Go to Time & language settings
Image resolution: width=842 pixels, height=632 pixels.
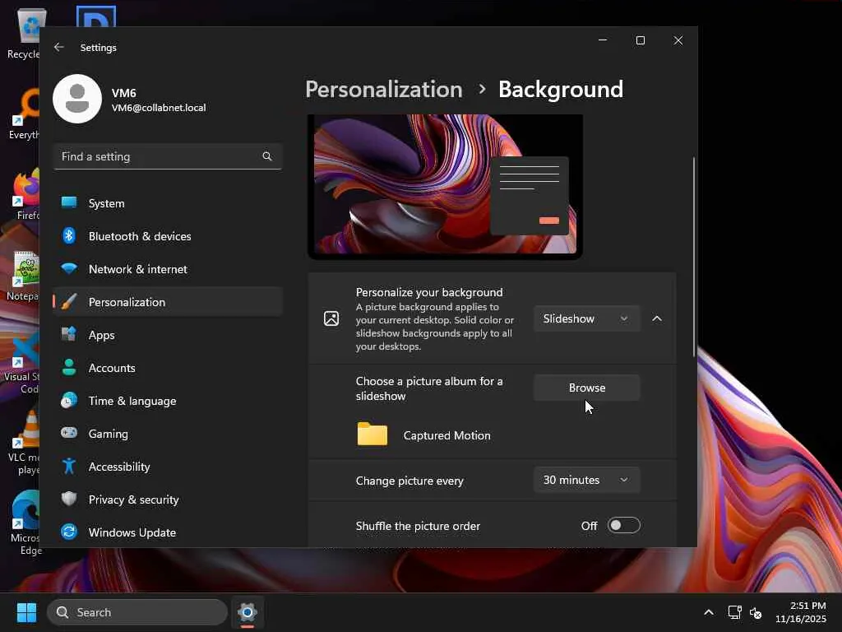pyautogui.click(x=132, y=401)
